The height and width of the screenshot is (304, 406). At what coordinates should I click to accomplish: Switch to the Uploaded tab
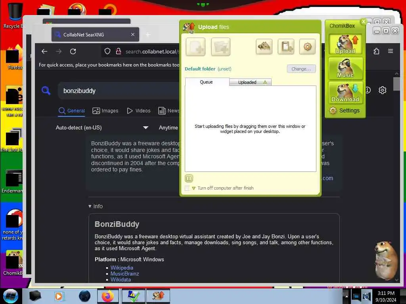(x=250, y=82)
